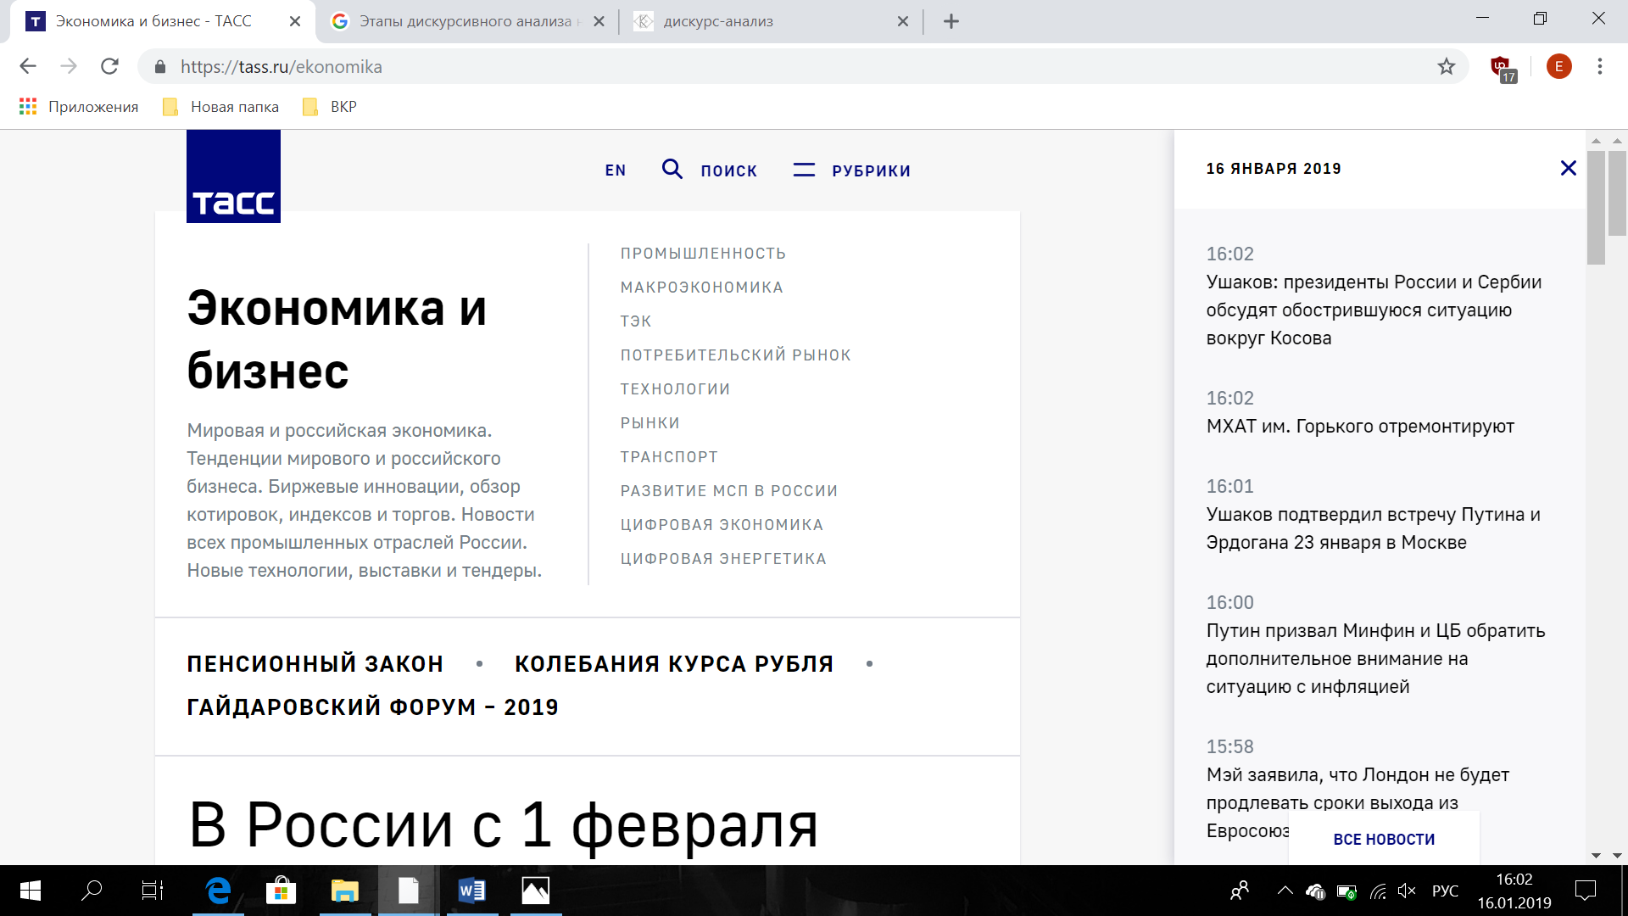Open Microsoft Store from taskbar
The width and height of the screenshot is (1628, 916).
point(281,891)
